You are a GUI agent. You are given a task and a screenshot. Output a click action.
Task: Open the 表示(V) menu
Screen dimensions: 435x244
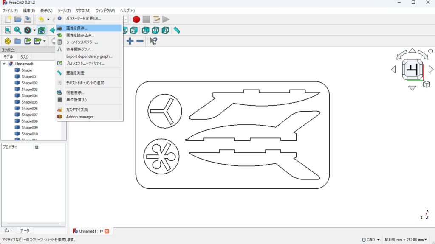coord(46,11)
